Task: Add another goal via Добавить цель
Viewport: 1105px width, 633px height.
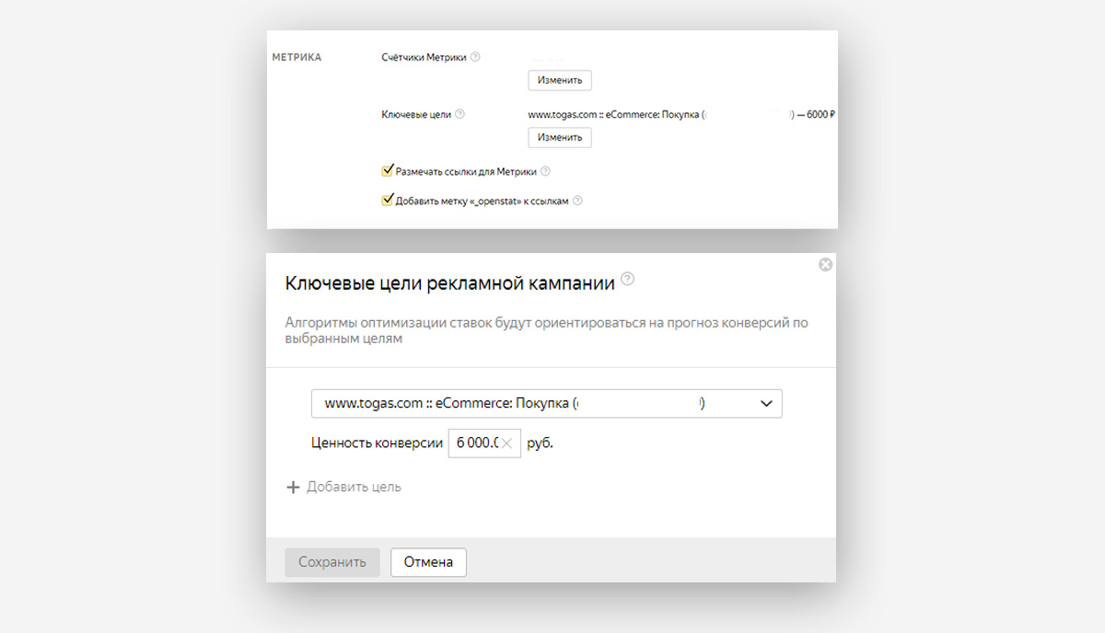Action: click(345, 487)
